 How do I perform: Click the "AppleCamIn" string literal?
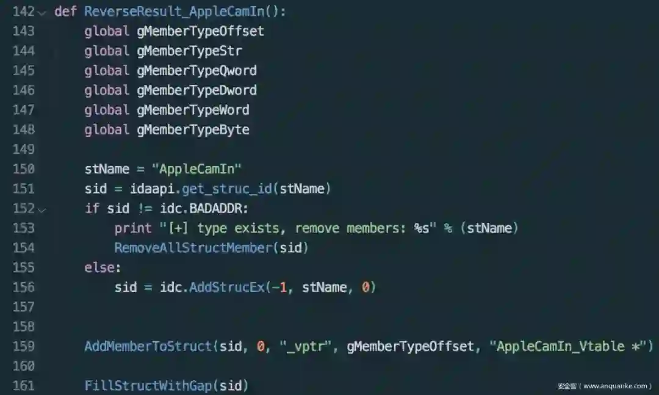pos(196,169)
